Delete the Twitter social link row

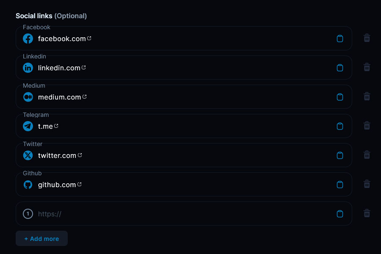coord(367,155)
